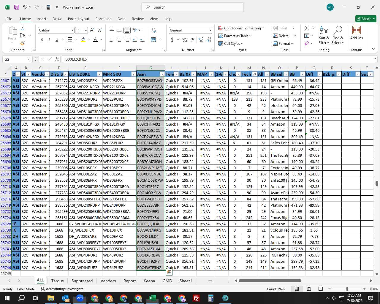Switch to the Targus sheet tab
The width and height of the screenshot is (380, 304).
click(57, 281)
